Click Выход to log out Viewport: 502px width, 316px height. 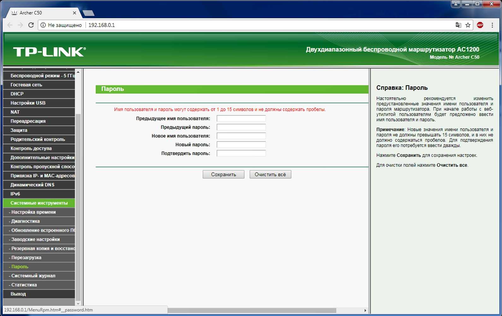pos(39,294)
